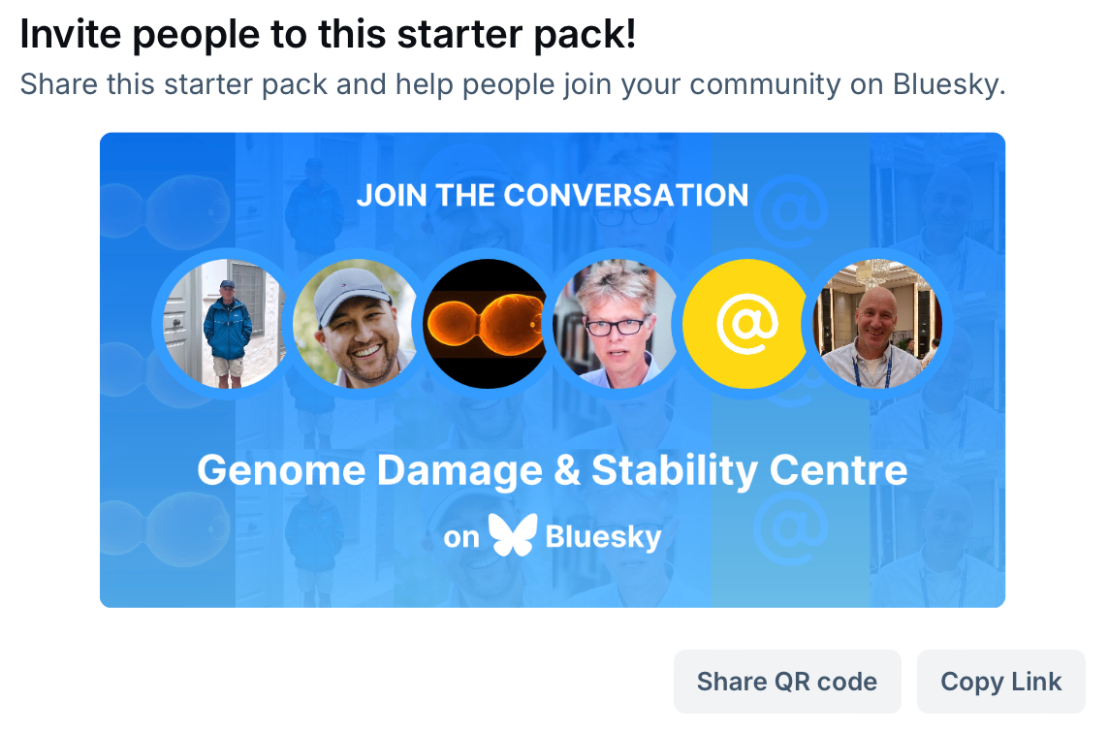Image resolution: width=1109 pixels, height=733 pixels.
Task: Click avatar of smiling man in gray cap
Action: 355,324
